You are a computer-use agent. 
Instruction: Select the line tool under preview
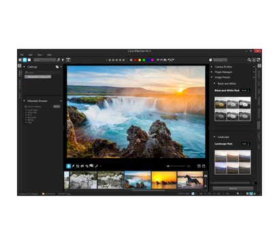coord(97,166)
